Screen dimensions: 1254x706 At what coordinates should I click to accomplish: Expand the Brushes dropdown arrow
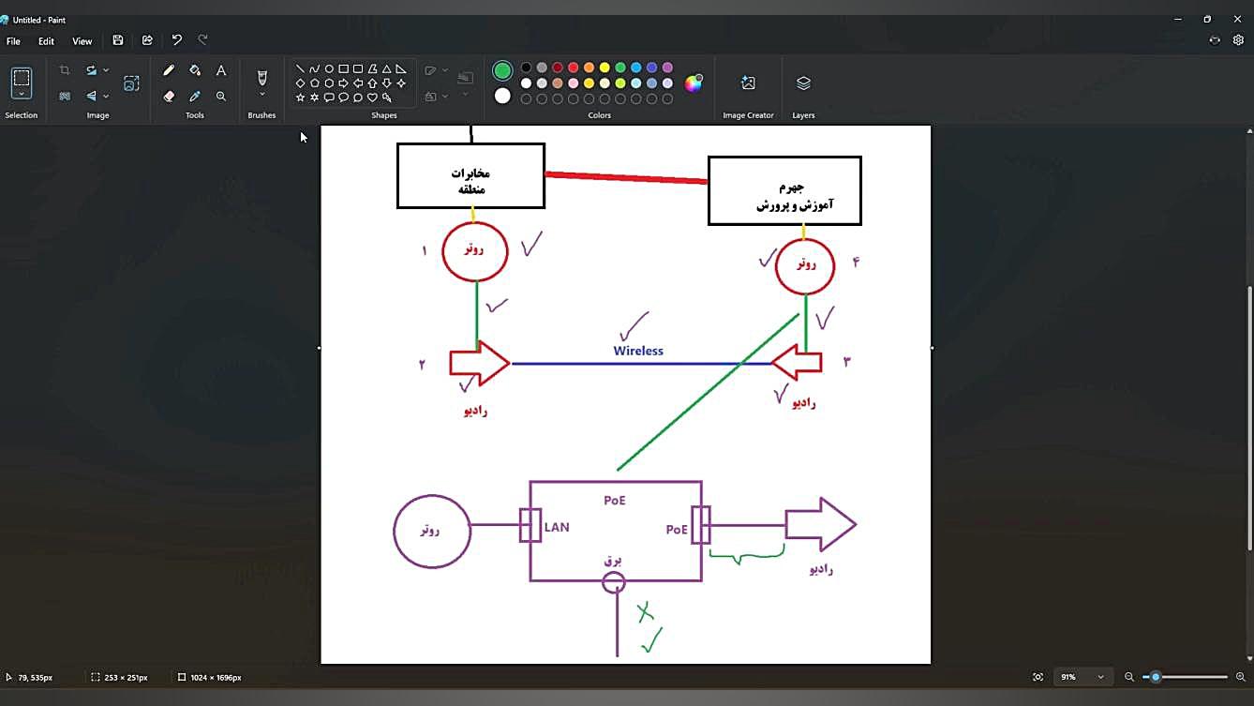pos(262,95)
